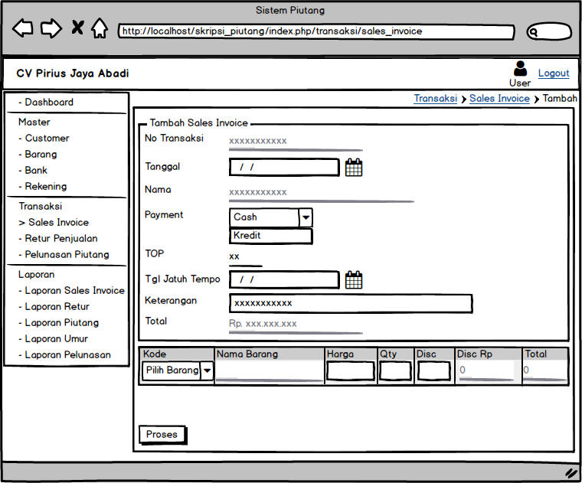The image size is (582, 483).
Task: Click the browser search box magnifier
Action: 533,32
